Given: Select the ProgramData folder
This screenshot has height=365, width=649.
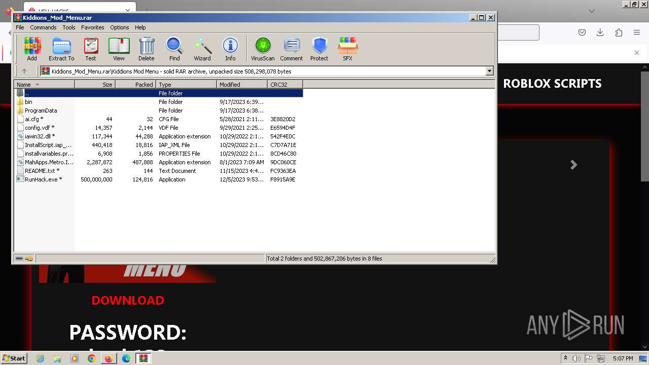Looking at the screenshot, I should pos(159,111).
